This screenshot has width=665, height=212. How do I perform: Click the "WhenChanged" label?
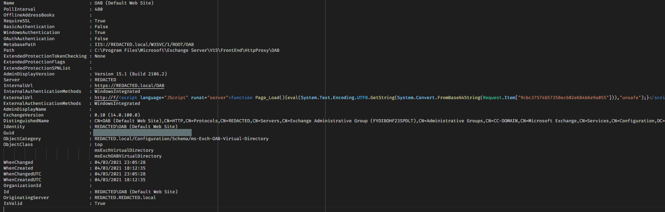click(x=18, y=162)
